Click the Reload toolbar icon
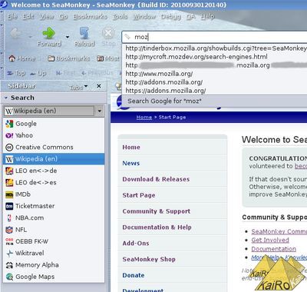The height and width of the screenshot is (292, 307). click(84, 33)
